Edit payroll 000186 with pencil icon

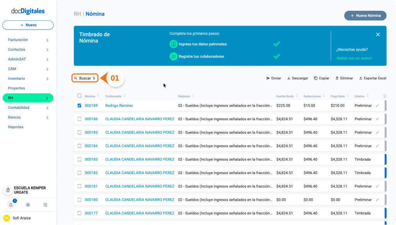point(377,119)
